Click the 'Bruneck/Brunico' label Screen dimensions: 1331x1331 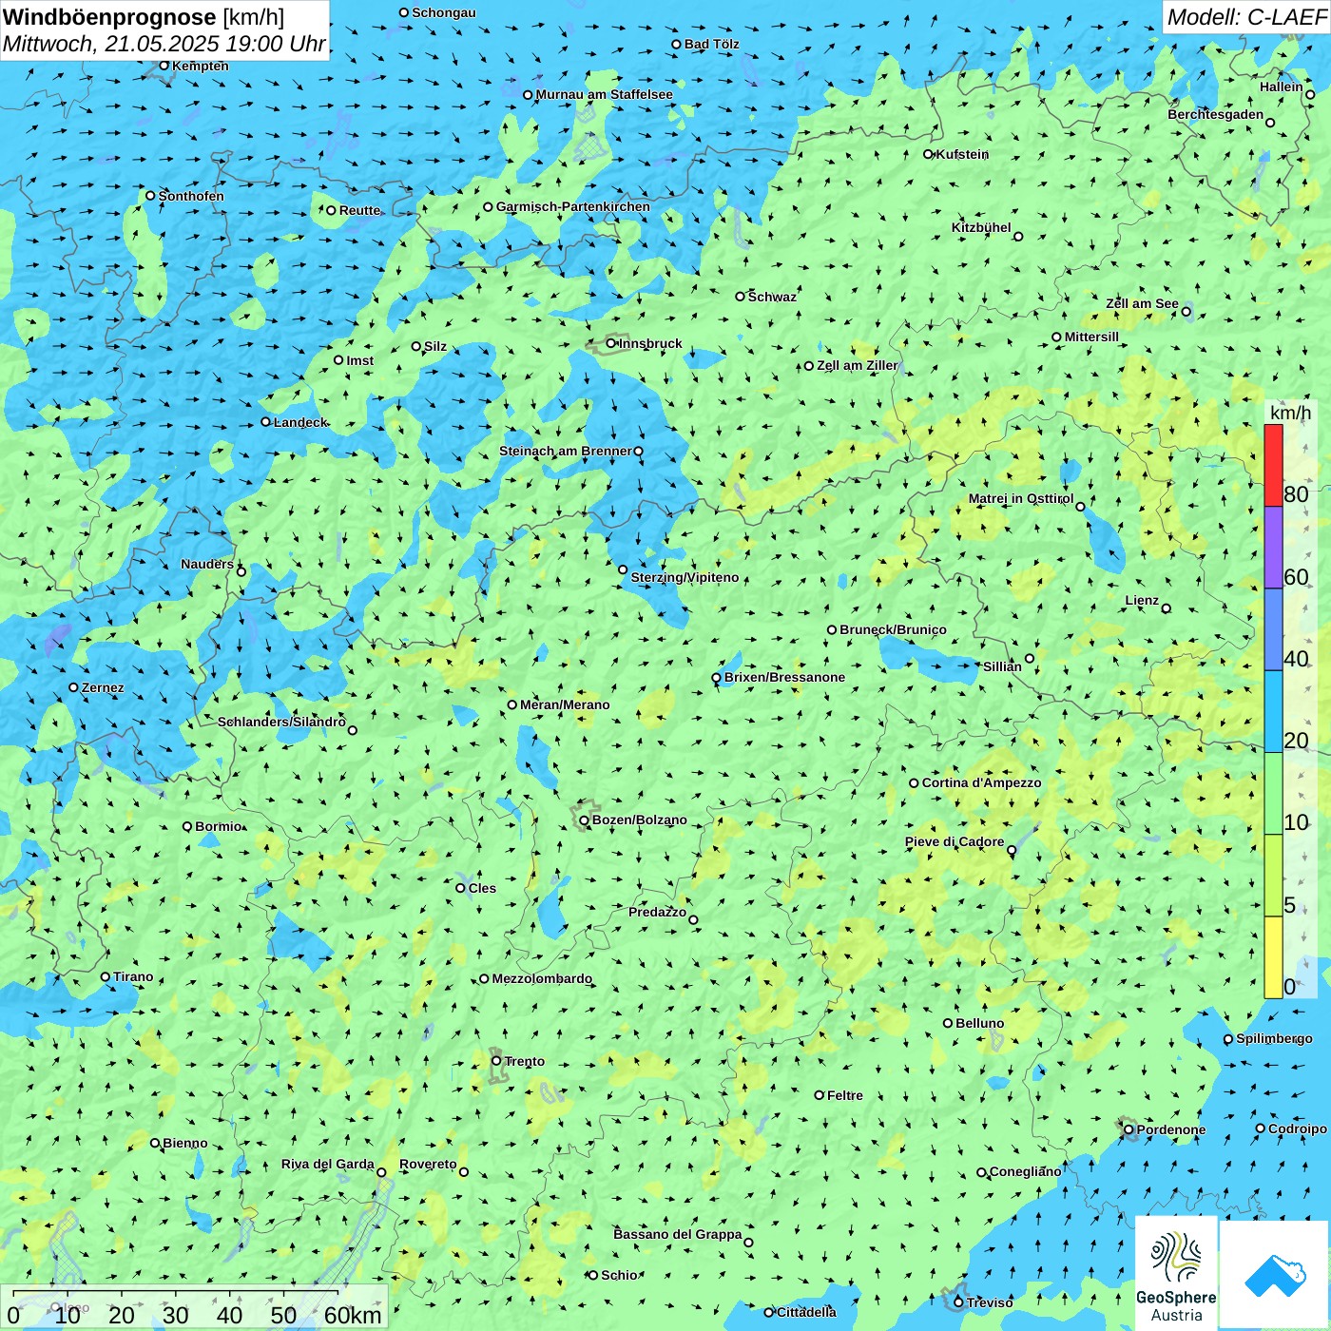[x=893, y=629]
